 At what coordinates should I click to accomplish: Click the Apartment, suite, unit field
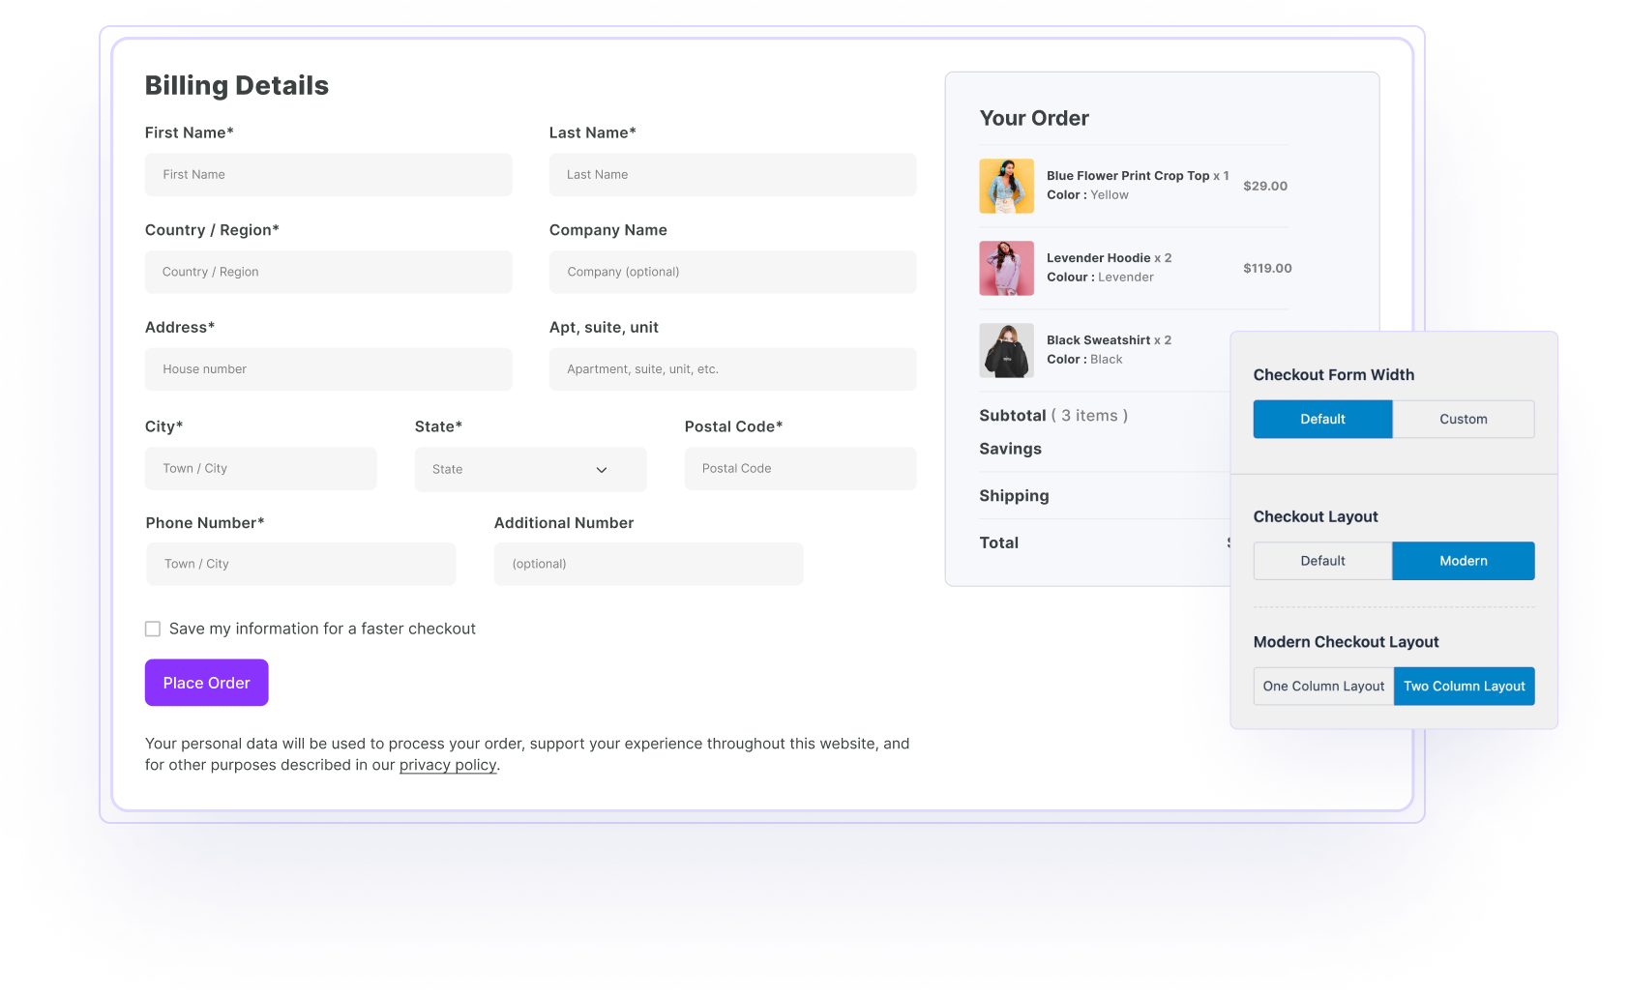[732, 369]
